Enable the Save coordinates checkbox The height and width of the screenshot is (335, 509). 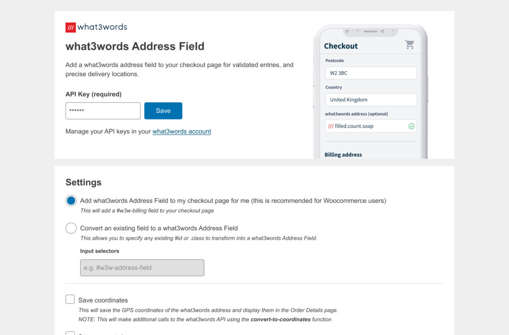[x=70, y=299]
